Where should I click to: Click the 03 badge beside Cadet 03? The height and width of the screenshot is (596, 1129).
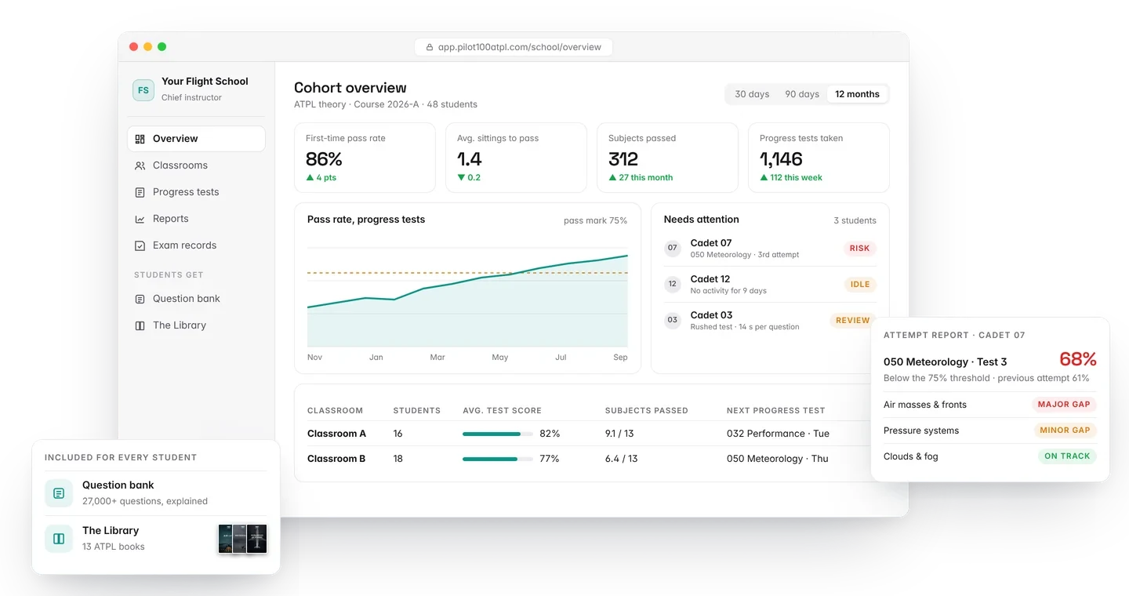point(673,320)
